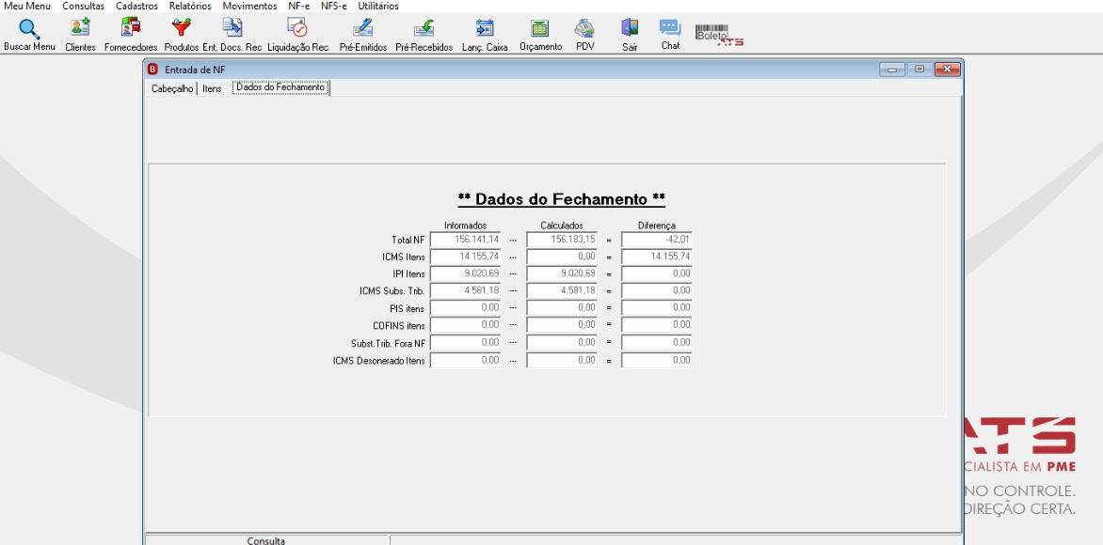Click the ICMS Itens Diferença field
The width and height of the screenshot is (1103, 545).
656,257
